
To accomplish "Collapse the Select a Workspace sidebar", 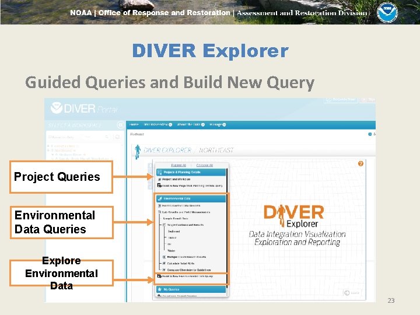I will coord(121,125).
